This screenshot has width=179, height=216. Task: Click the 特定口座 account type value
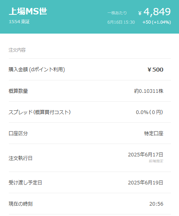click(x=154, y=134)
